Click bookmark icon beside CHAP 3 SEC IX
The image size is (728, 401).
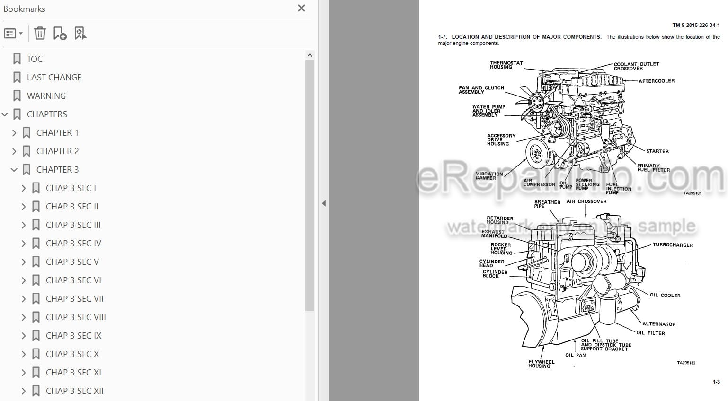36,336
